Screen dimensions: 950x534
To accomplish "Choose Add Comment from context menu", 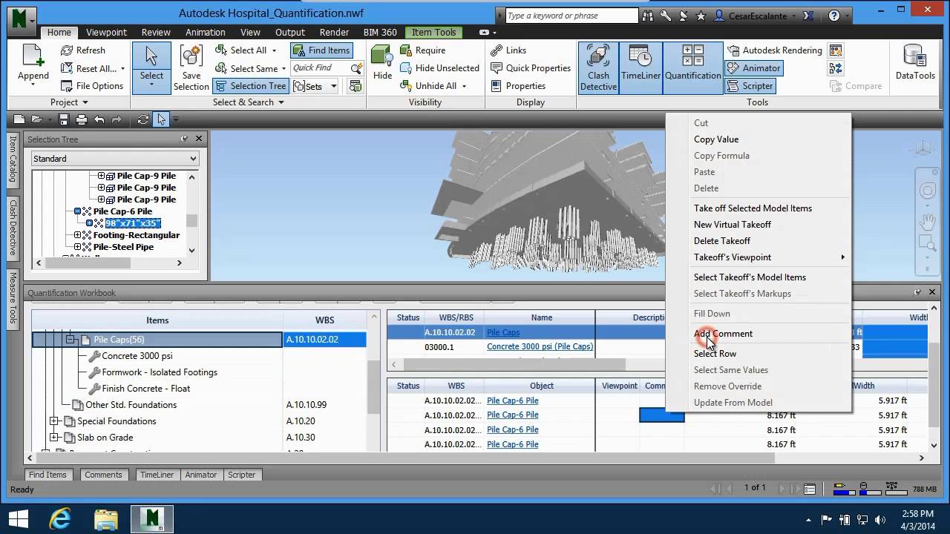I will pyautogui.click(x=723, y=334).
